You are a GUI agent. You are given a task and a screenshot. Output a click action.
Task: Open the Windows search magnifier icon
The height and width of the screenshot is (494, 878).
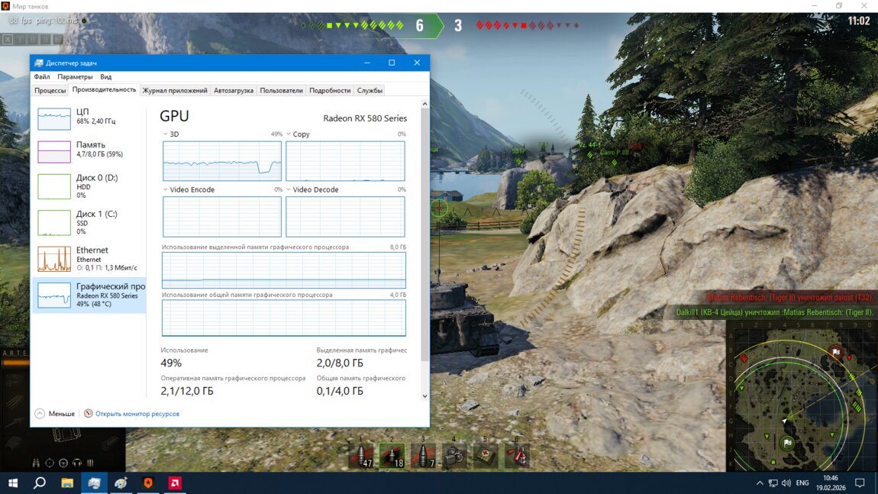pyautogui.click(x=40, y=483)
